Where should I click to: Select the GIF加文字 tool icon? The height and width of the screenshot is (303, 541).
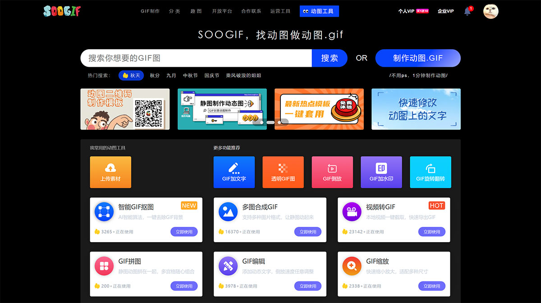click(234, 172)
